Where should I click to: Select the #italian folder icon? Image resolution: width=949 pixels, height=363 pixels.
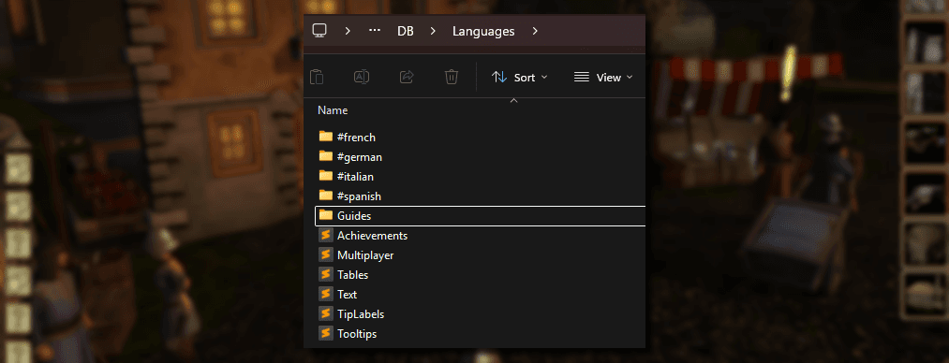326,176
